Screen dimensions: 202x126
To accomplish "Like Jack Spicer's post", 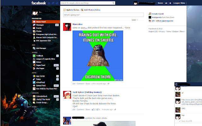I will [x=74, y=110].
